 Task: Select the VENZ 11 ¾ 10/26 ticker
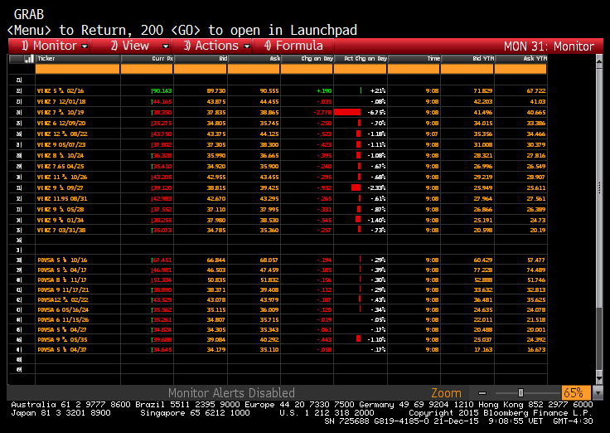(x=62, y=178)
